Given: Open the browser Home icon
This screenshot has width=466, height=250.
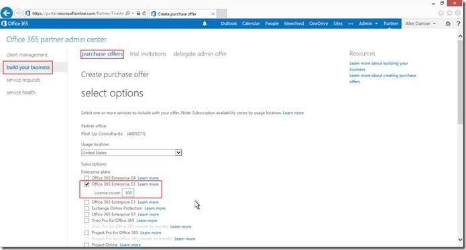Looking at the screenshot, I should click(441, 13).
